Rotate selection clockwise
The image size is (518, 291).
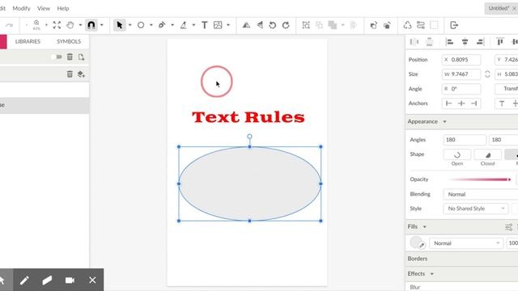(286, 25)
